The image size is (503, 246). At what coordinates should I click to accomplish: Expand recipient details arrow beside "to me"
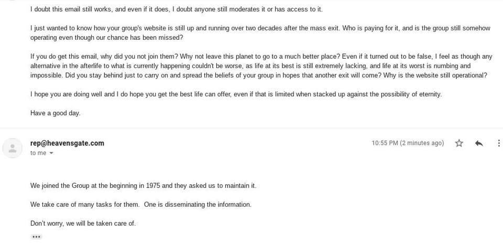click(x=51, y=153)
